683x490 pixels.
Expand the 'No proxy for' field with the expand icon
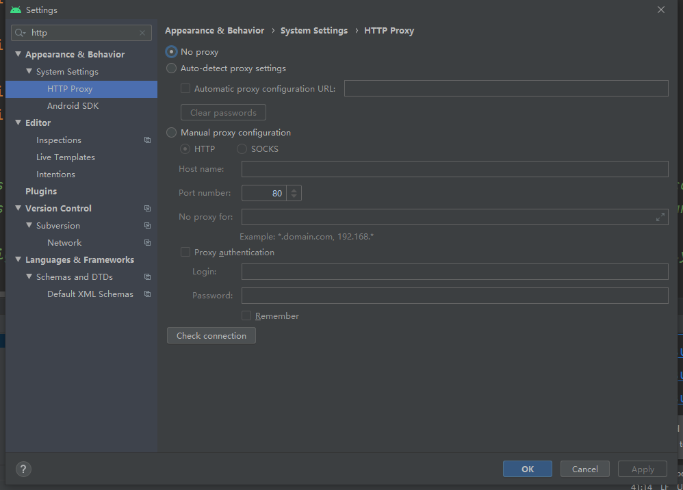(660, 217)
